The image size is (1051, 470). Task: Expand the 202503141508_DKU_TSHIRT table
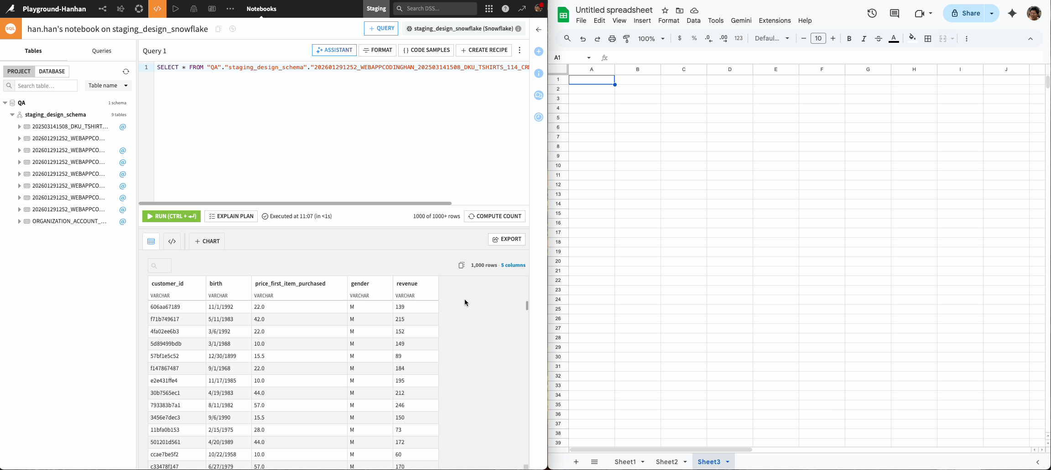(19, 127)
